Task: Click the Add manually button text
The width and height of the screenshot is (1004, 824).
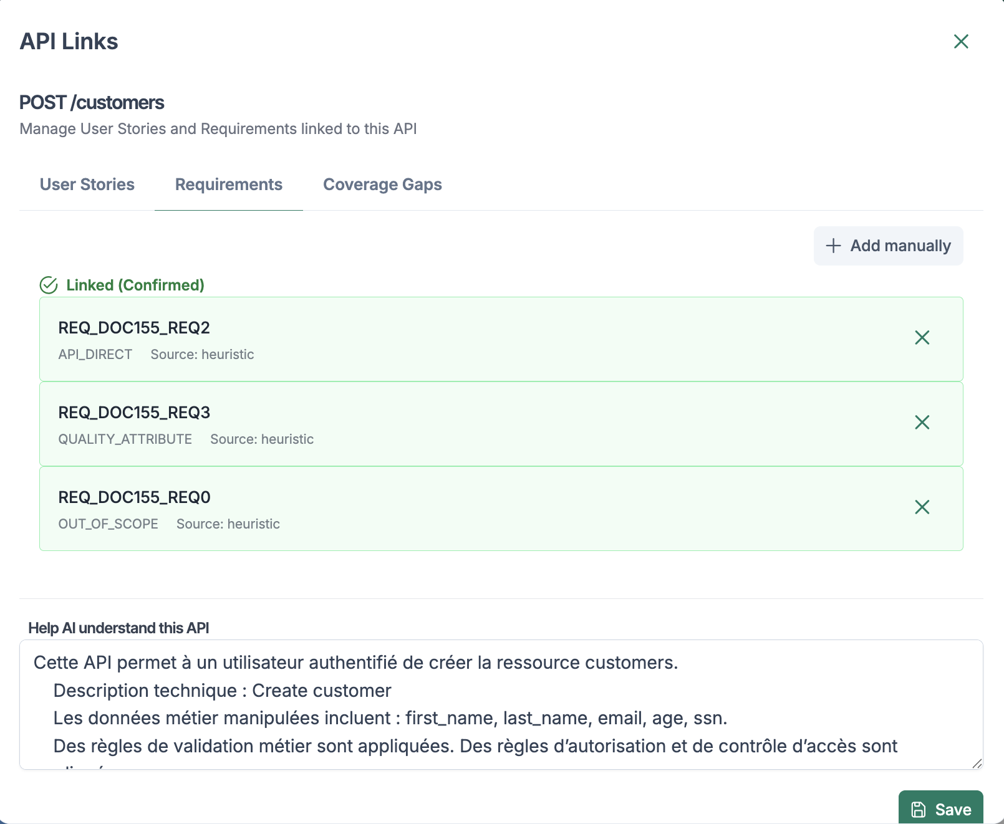Action: coord(900,246)
